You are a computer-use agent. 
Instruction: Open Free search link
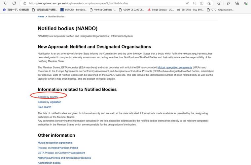tap(45, 107)
